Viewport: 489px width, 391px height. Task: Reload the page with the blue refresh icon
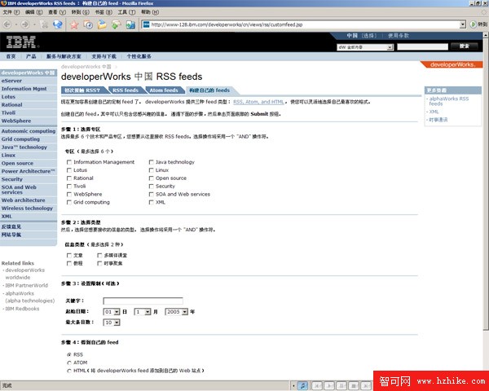click(57, 24)
